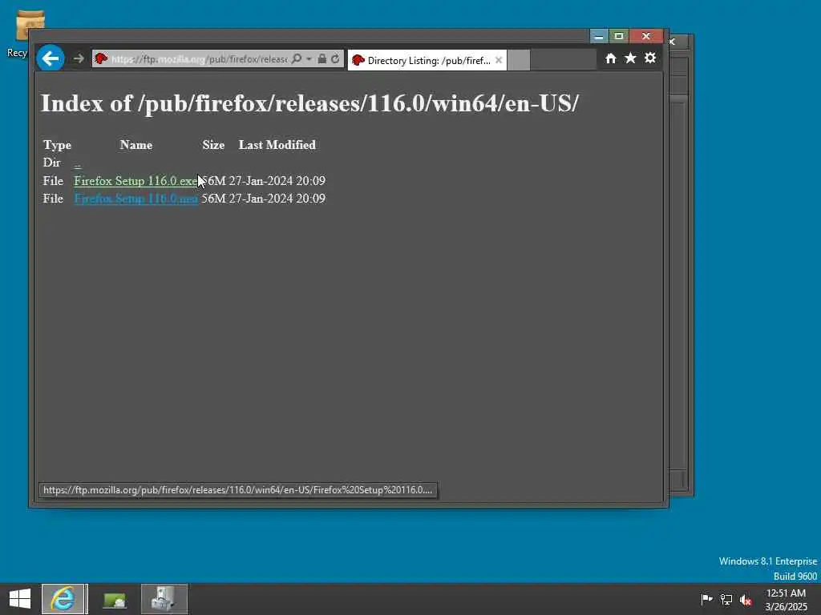Click the search magnifier in address bar
Image resolution: width=821 pixels, height=615 pixels.
[x=297, y=58]
